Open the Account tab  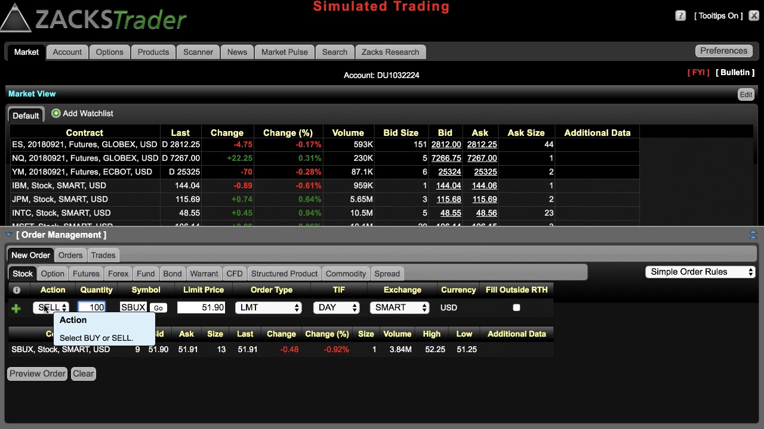coord(67,52)
